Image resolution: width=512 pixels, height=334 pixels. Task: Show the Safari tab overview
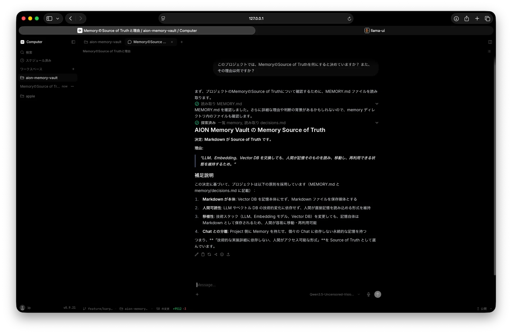tap(488, 18)
